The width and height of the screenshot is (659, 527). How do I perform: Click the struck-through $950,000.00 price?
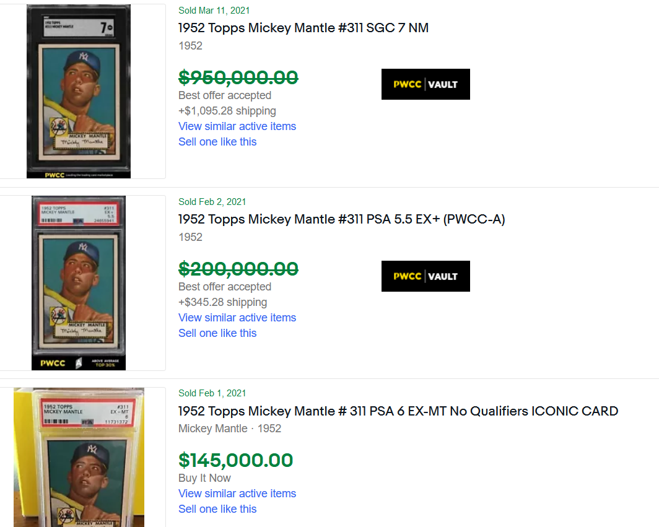coord(238,77)
